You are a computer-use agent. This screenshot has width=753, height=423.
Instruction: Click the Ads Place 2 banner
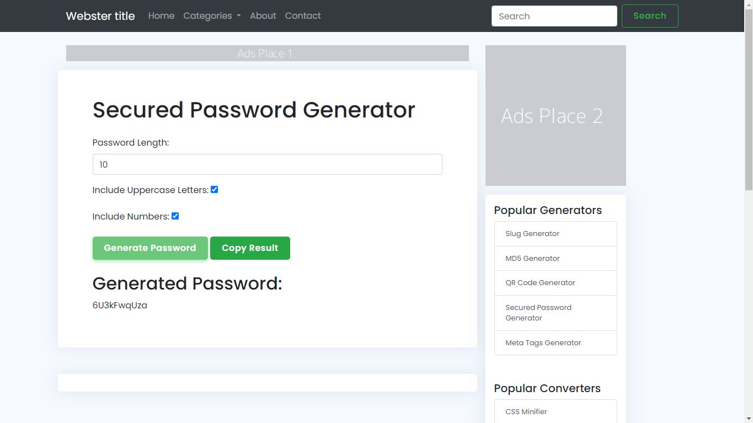pyautogui.click(x=556, y=115)
